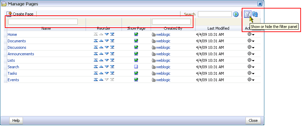Click the Close button
Image resolution: width=302 pixels, height=130 pixels.
pos(253,120)
